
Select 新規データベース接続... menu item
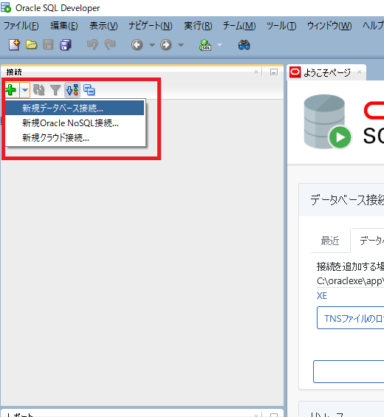[75, 108]
